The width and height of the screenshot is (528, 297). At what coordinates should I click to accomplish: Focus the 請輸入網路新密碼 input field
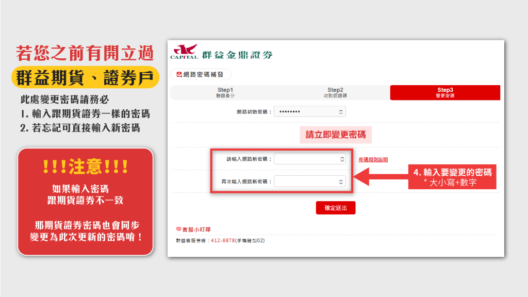pyautogui.click(x=307, y=160)
